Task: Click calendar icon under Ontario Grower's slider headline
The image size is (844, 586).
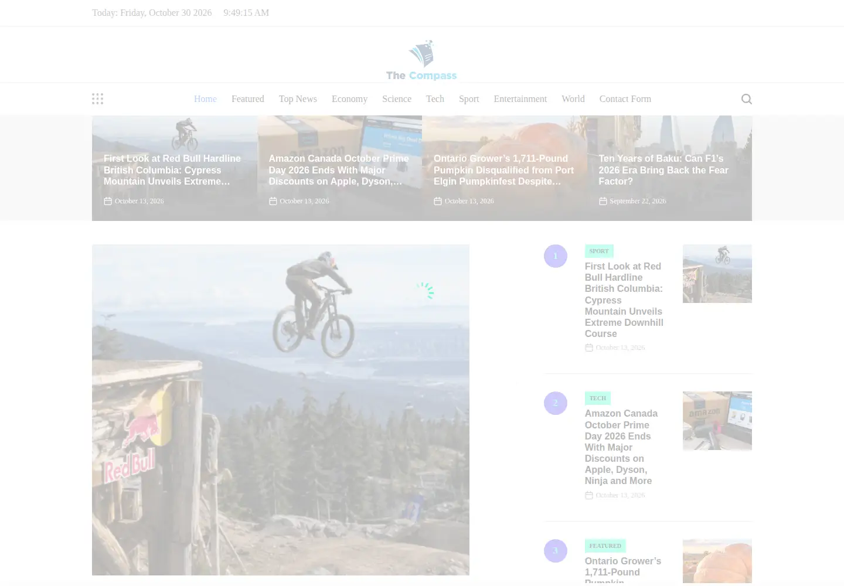Action: click(438, 201)
